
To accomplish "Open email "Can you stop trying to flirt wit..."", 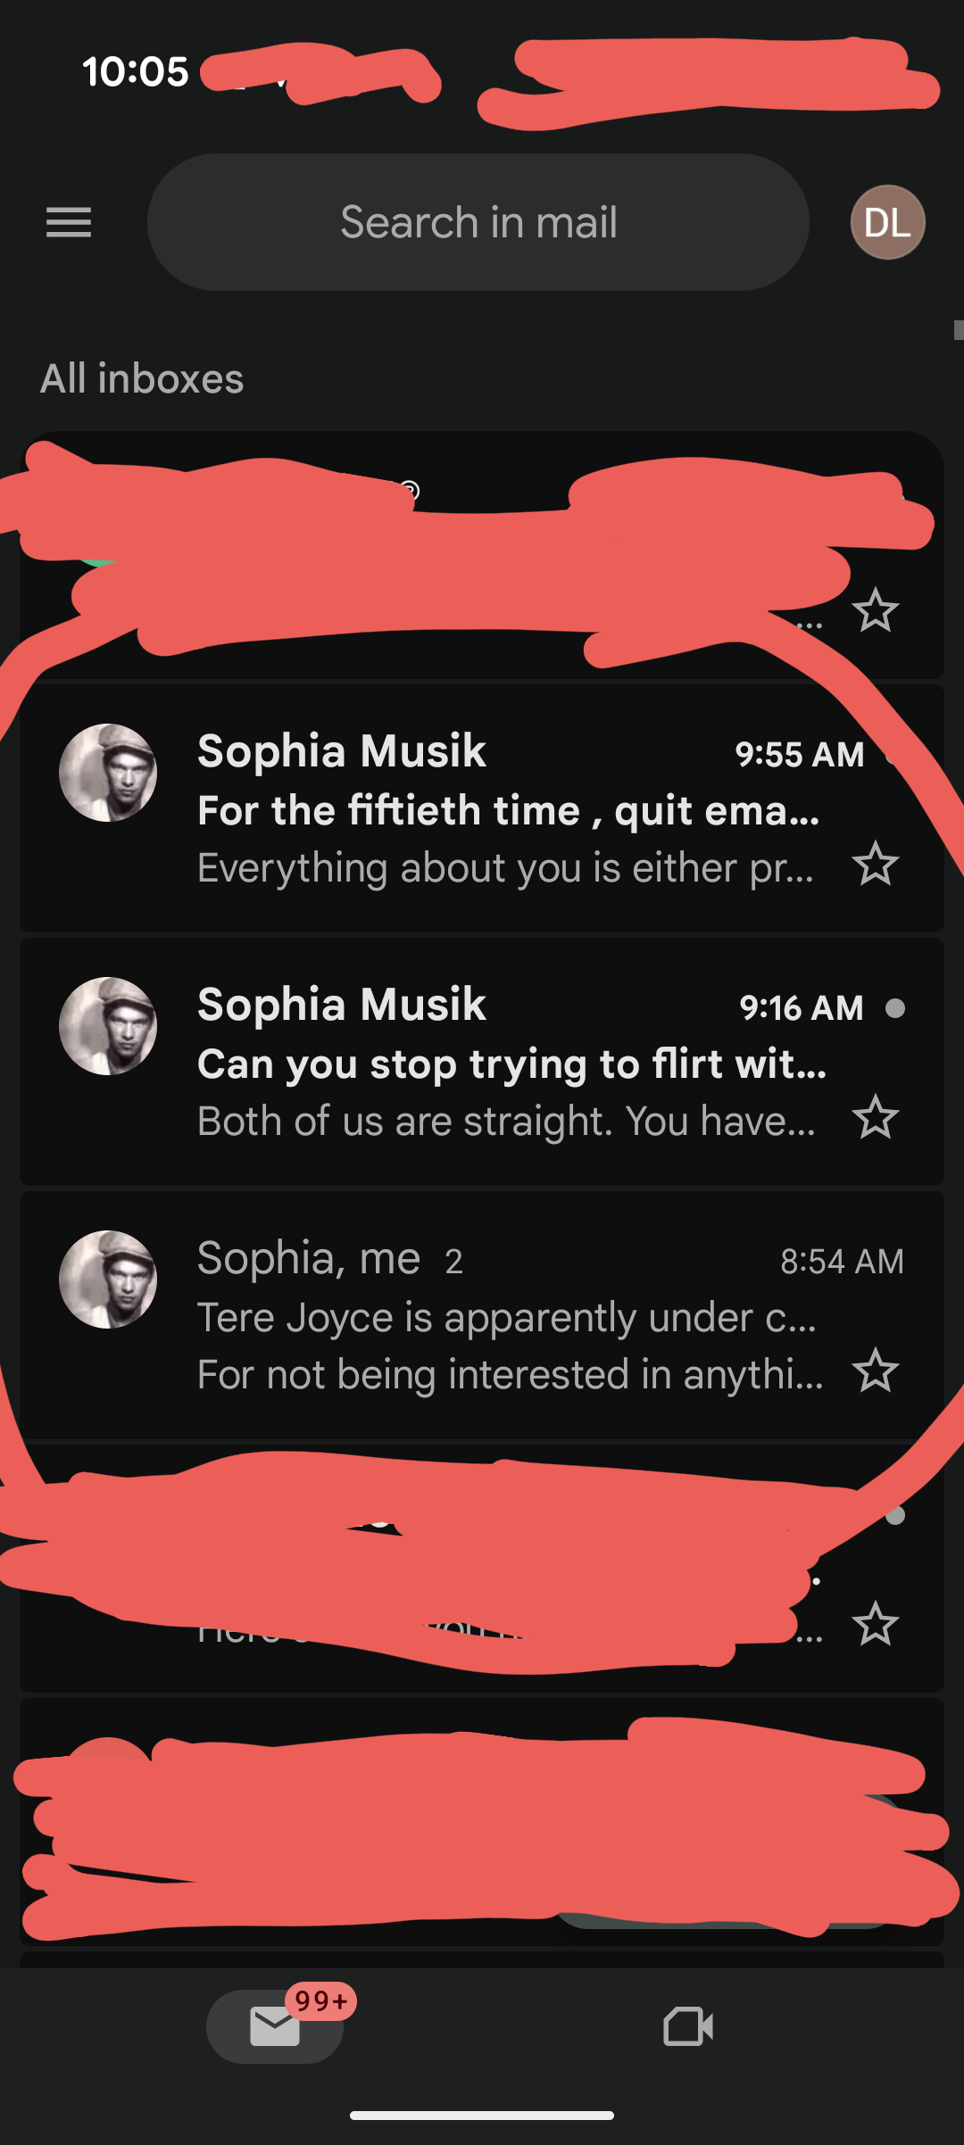I will (x=511, y=1064).
